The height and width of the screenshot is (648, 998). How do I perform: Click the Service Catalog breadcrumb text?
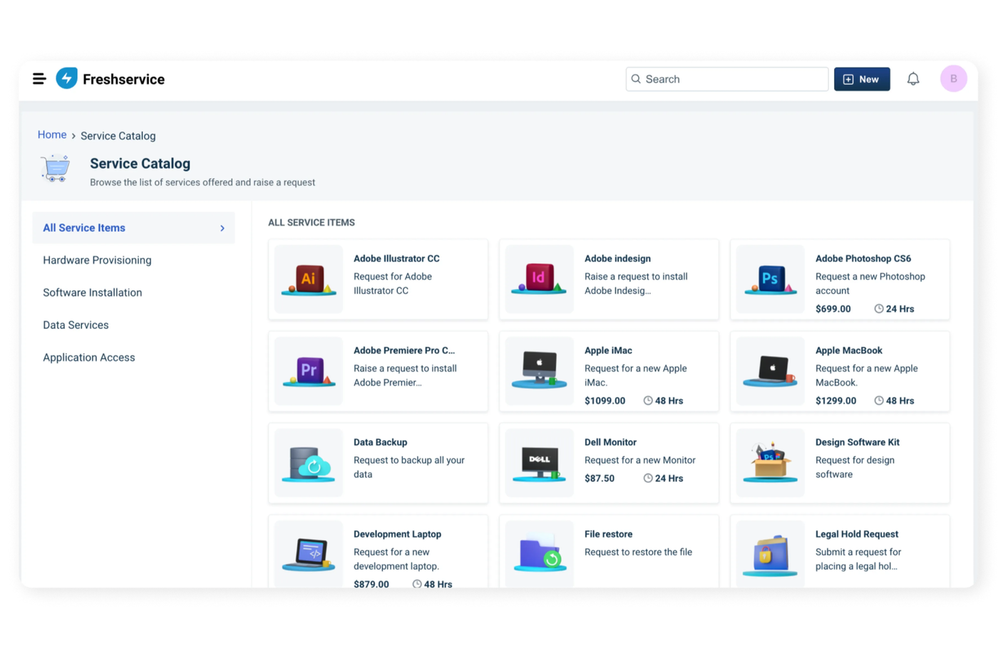coord(118,135)
